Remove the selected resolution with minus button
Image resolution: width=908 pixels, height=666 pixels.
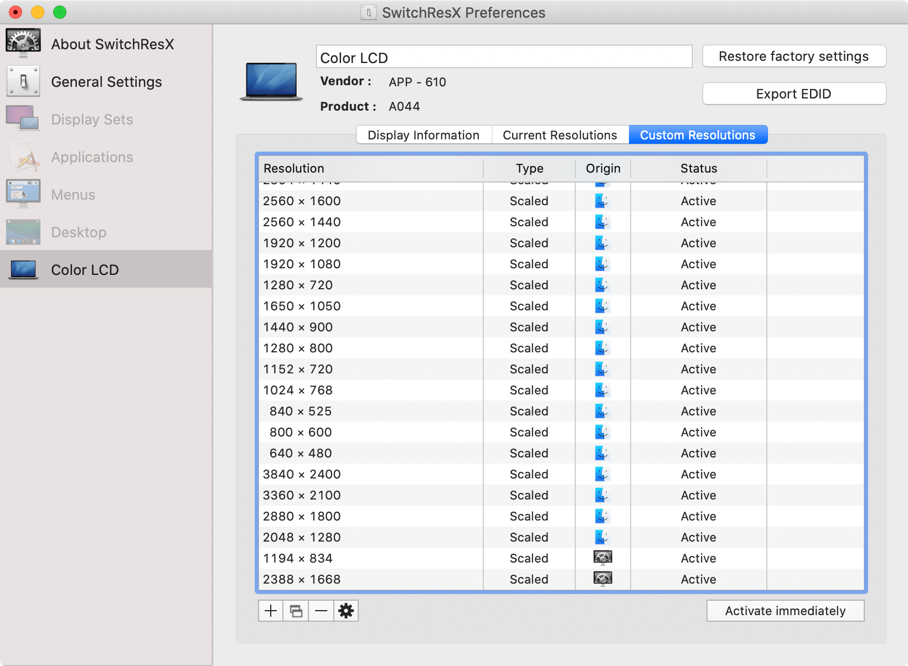pyautogui.click(x=321, y=611)
